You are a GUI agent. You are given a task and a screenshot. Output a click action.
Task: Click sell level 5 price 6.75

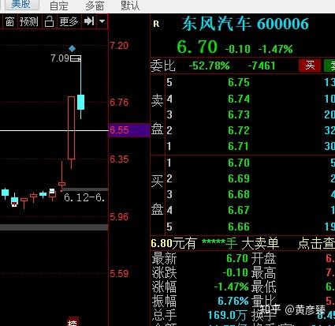pyautogui.click(x=239, y=83)
